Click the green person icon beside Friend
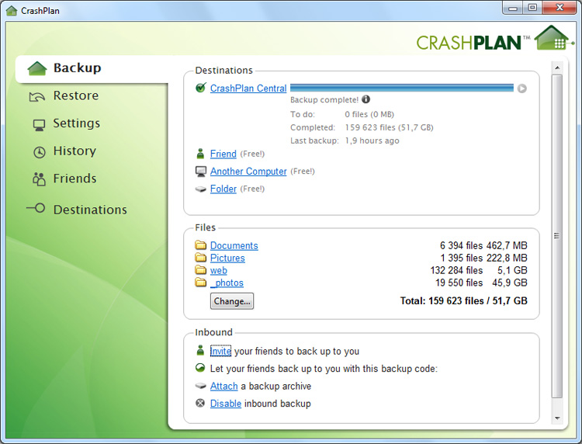582x444 pixels. coord(200,154)
